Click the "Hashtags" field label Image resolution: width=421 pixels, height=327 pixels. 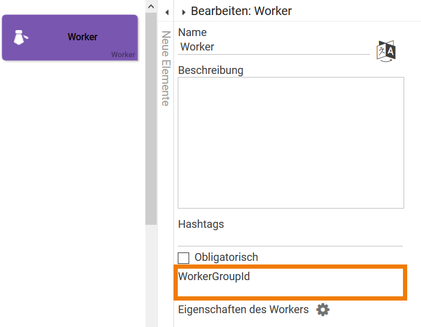[x=201, y=224]
